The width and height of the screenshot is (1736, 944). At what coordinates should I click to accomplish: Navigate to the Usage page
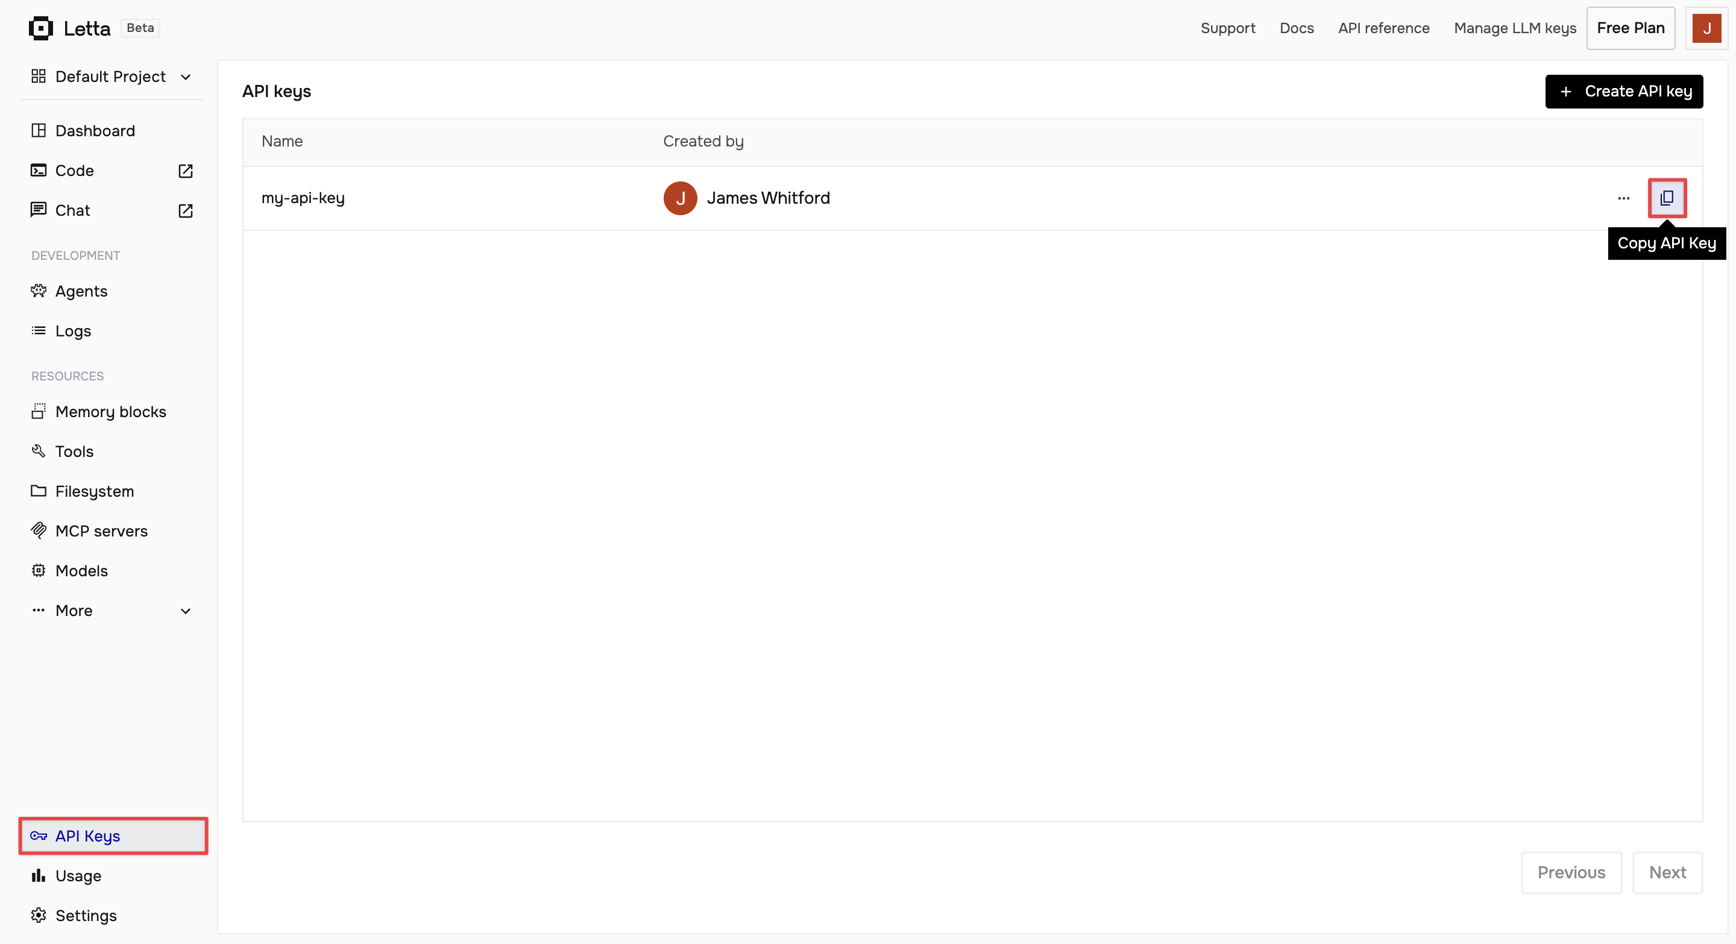pyautogui.click(x=78, y=875)
